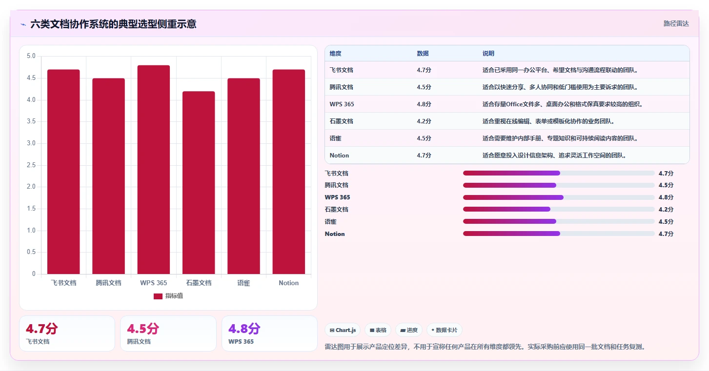The image size is (709, 371).
Task: Click the 4.2分 value after the 石墨文档 progress bar
Action: (666, 210)
